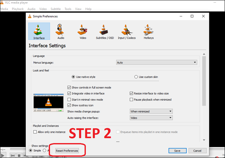Select the All show settings radio button
Viewport: 225px width, 158px height.
tap(44, 150)
